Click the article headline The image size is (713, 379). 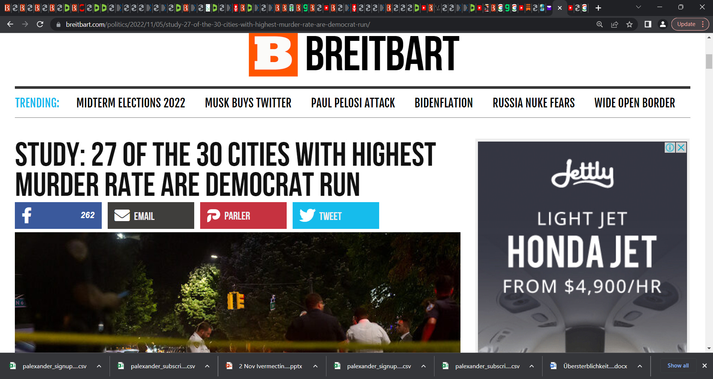pyautogui.click(x=225, y=169)
